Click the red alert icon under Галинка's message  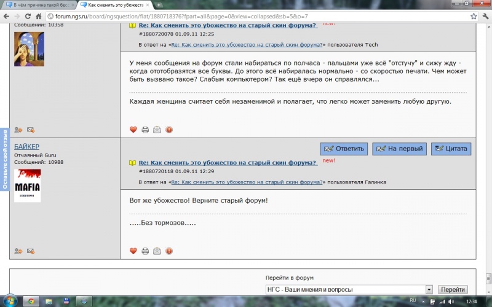169,130
